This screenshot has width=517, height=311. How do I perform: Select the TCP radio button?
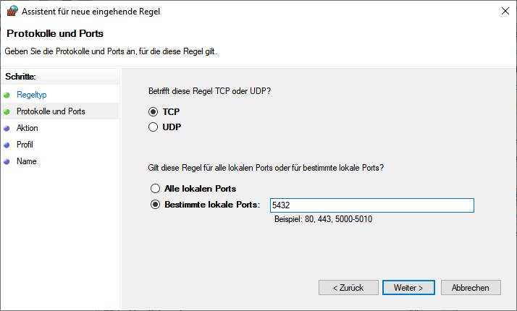[x=153, y=112]
